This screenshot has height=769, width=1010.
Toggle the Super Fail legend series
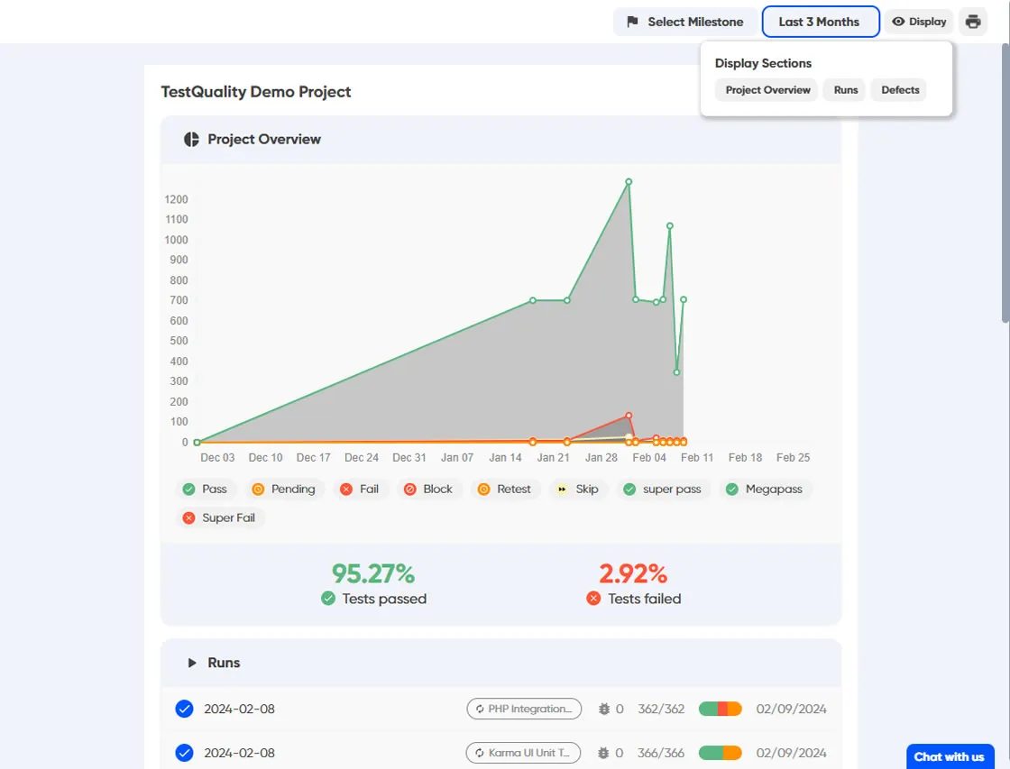(220, 517)
